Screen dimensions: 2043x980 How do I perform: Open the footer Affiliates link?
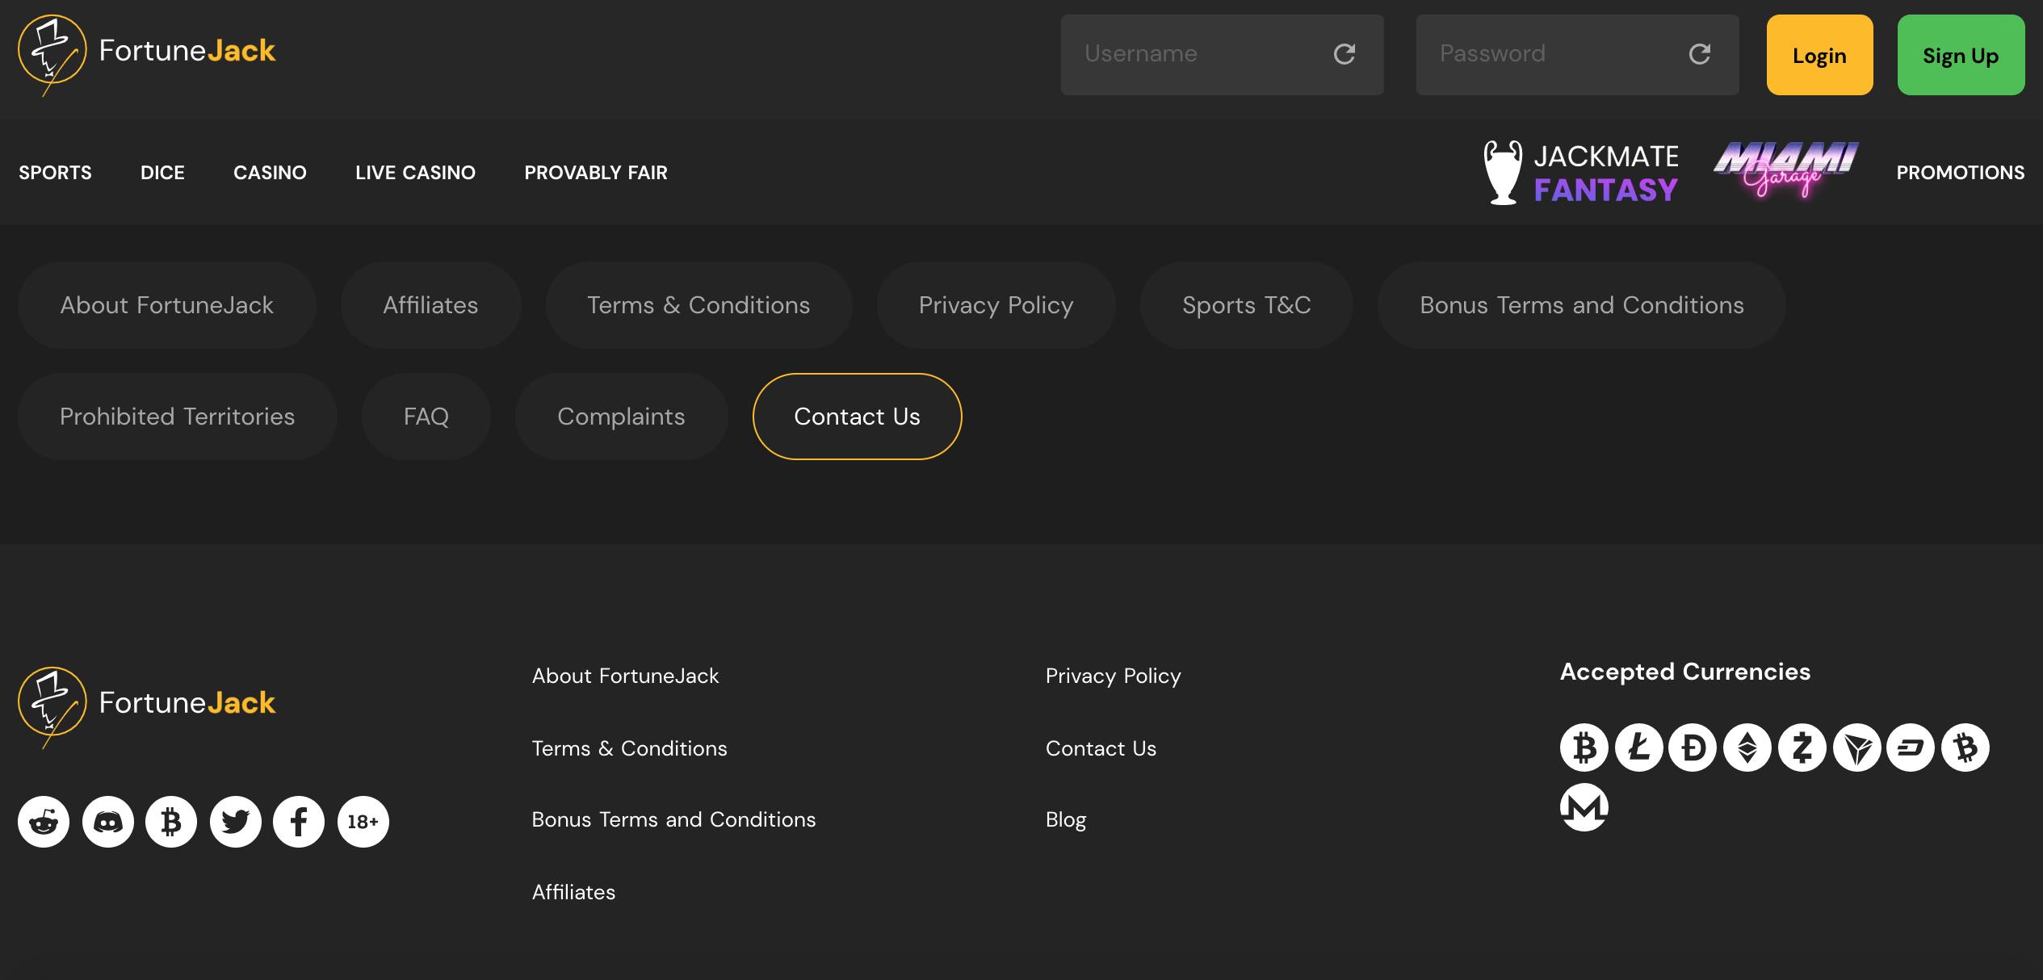574,893
